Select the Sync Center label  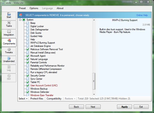[36, 79]
